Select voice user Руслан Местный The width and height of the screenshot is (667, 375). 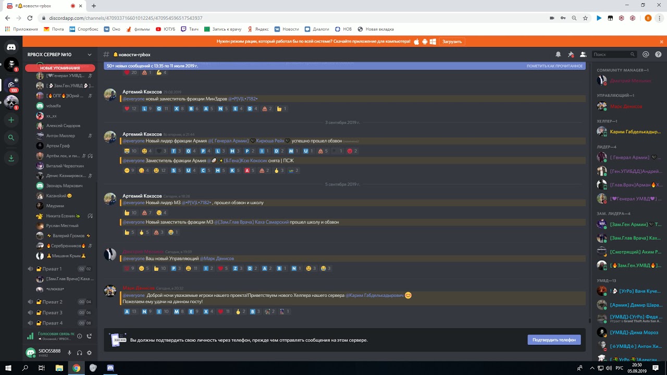(x=63, y=226)
